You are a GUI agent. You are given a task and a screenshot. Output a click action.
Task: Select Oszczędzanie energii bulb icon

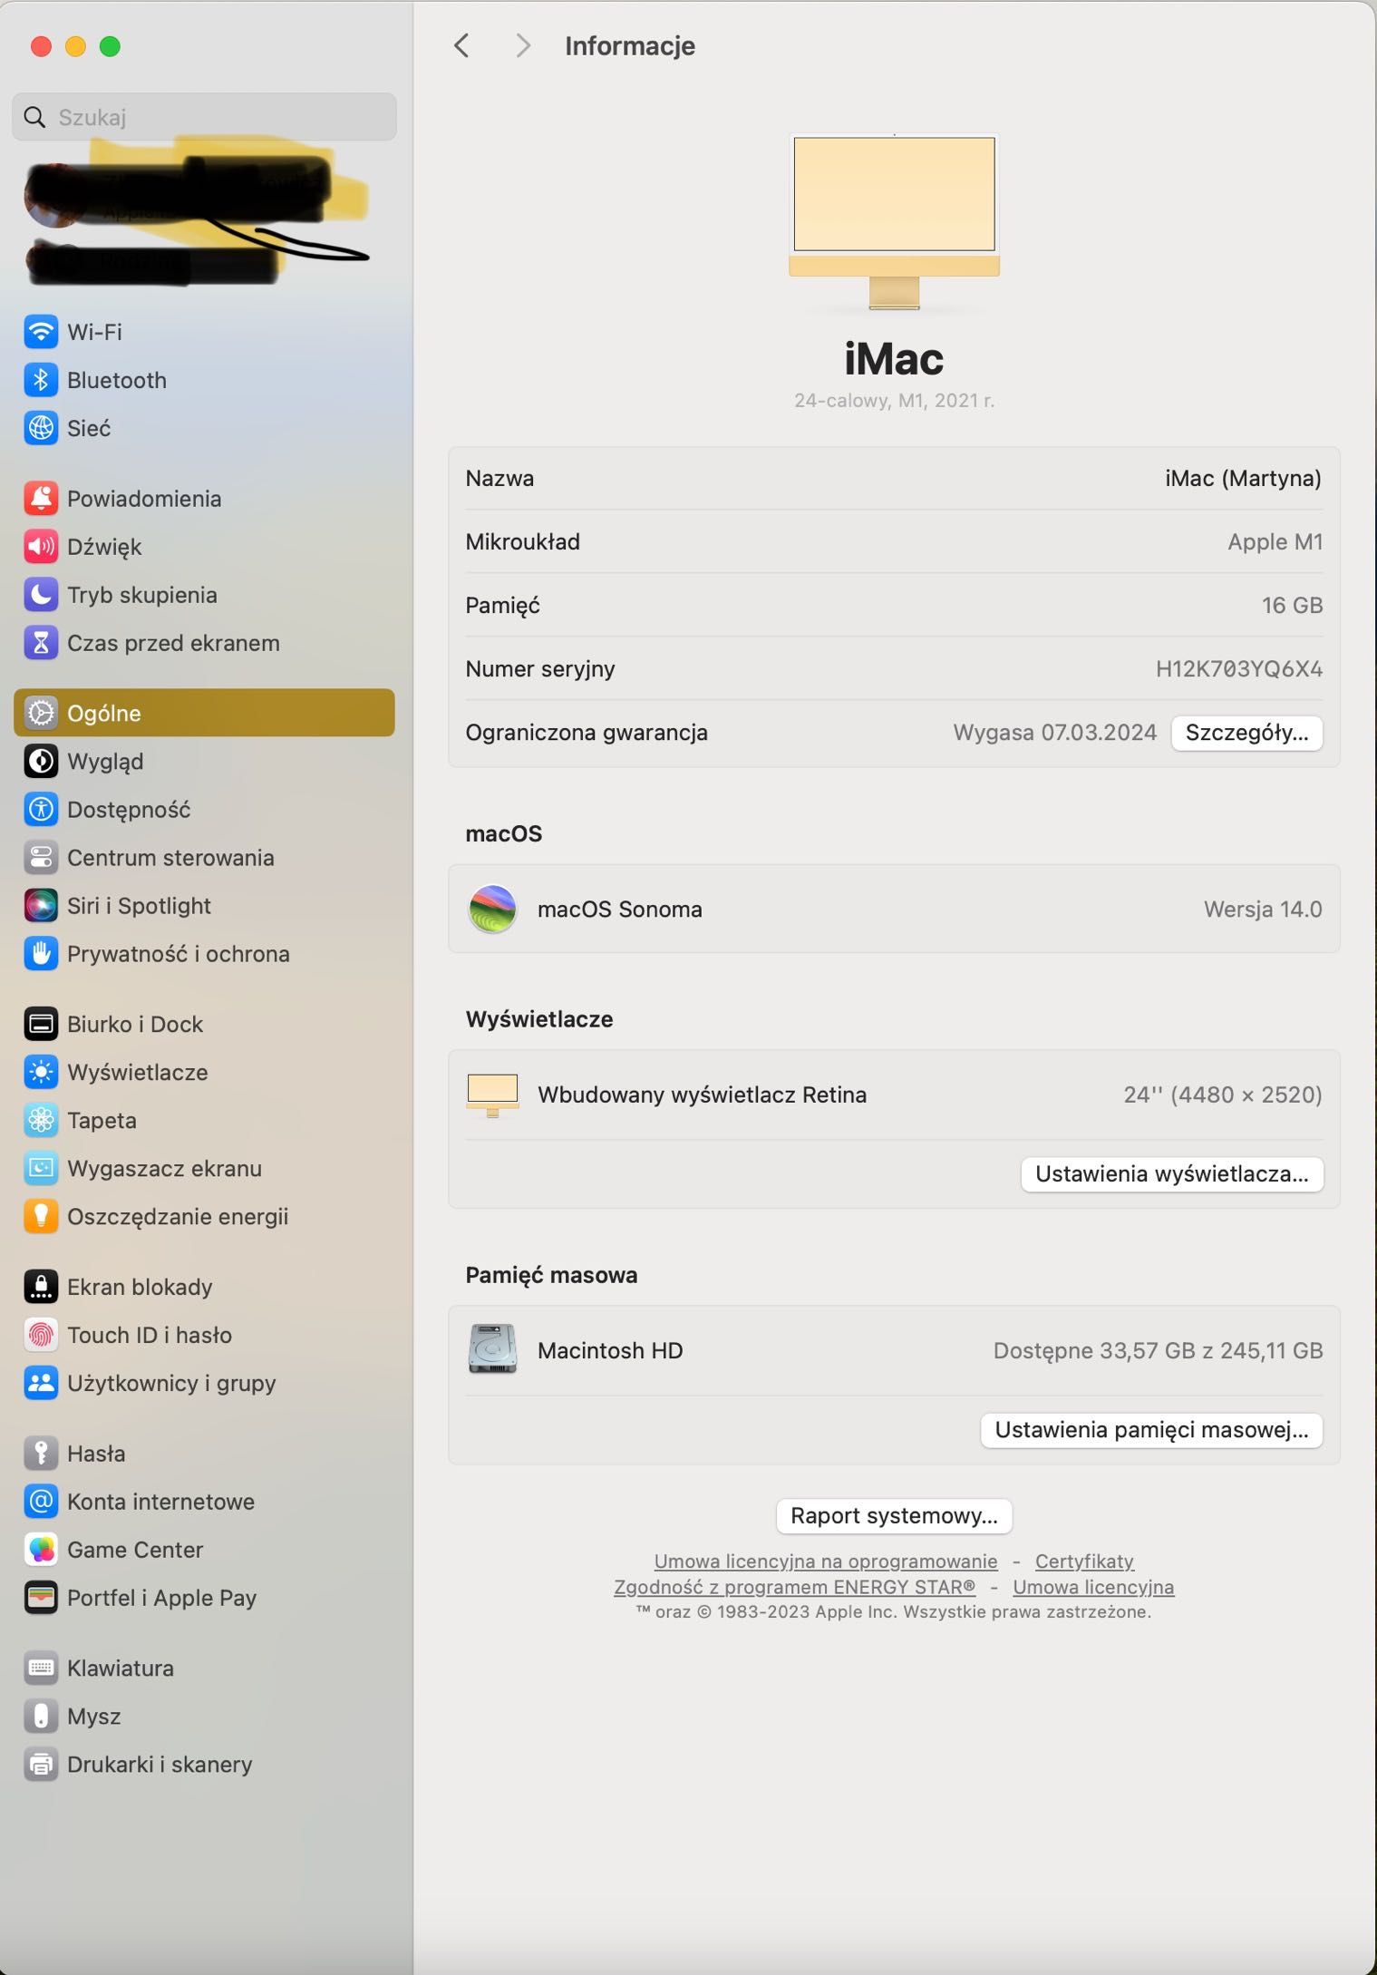(x=41, y=1217)
